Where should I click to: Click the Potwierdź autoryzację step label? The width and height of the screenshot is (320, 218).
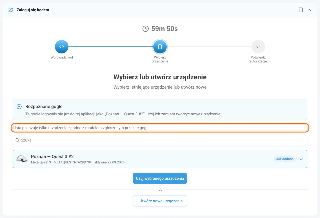(258, 59)
